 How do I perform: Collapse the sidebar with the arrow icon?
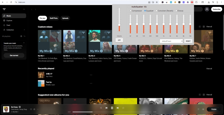[24, 9]
